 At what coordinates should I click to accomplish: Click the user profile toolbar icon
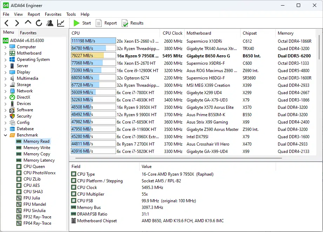pos(50,23)
